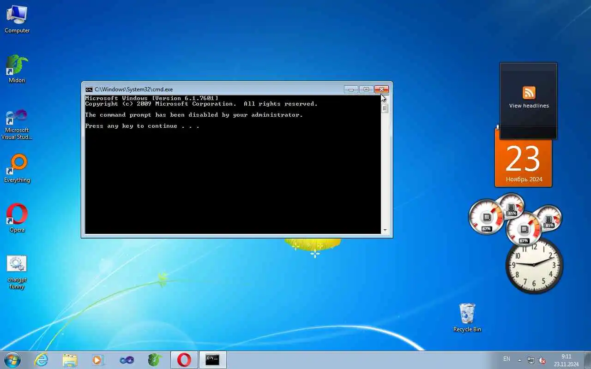This screenshot has width=591, height=369.
Task: Click the C:\Windows\System32\cmd.exe title text
Action: pos(134,89)
